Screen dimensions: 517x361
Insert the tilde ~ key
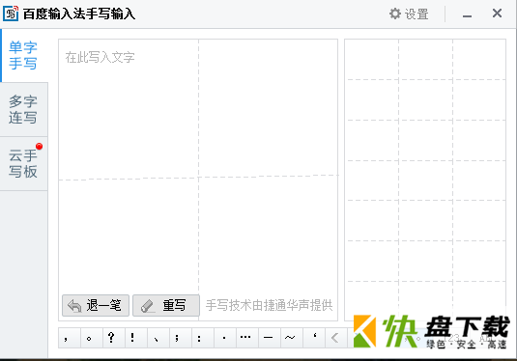[292, 338]
